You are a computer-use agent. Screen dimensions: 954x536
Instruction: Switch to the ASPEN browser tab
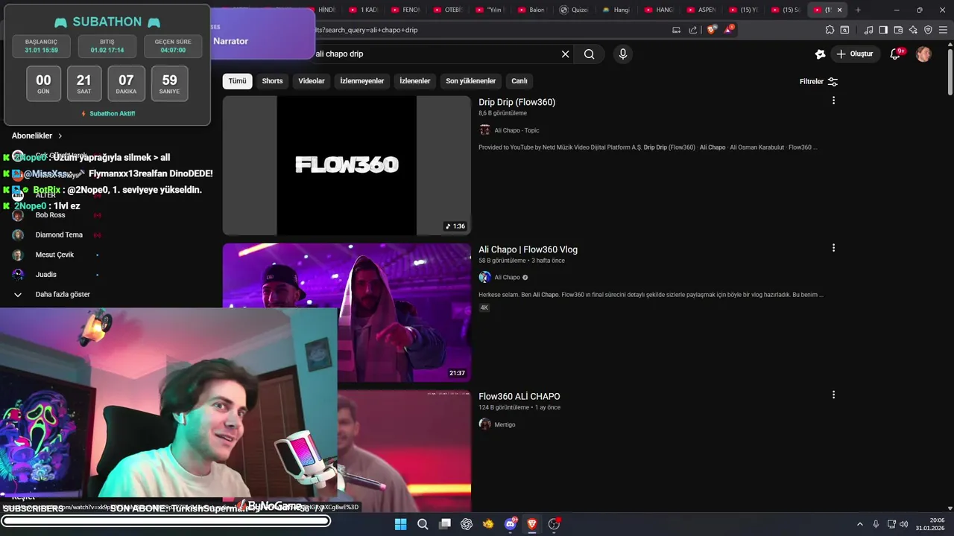701,10
